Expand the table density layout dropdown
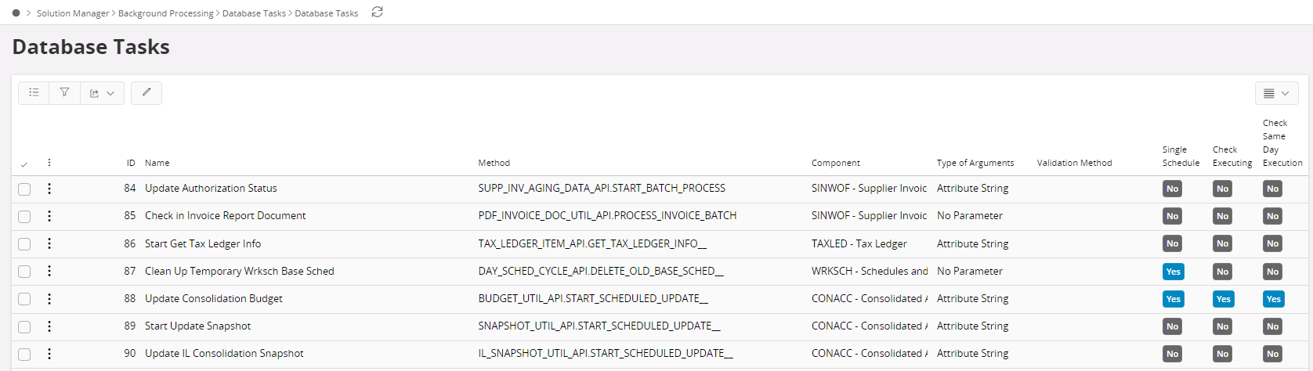1313x371 pixels. 1276,93
